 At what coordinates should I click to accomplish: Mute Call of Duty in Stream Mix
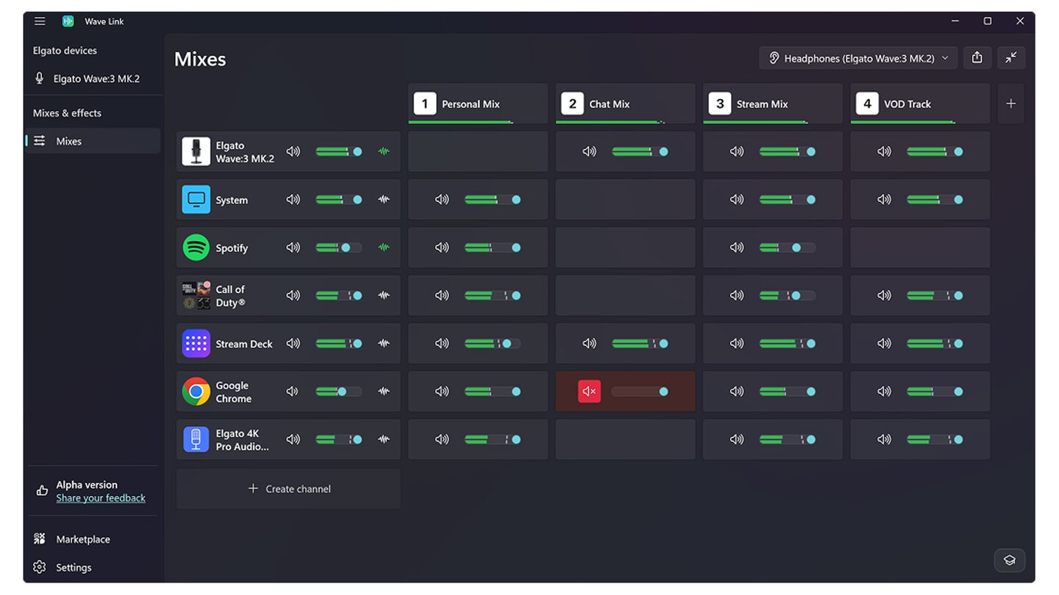pos(736,295)
